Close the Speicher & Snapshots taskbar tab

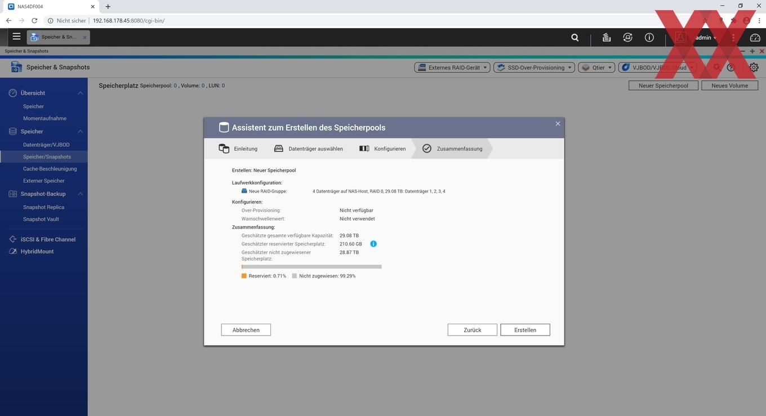point(85,37)
